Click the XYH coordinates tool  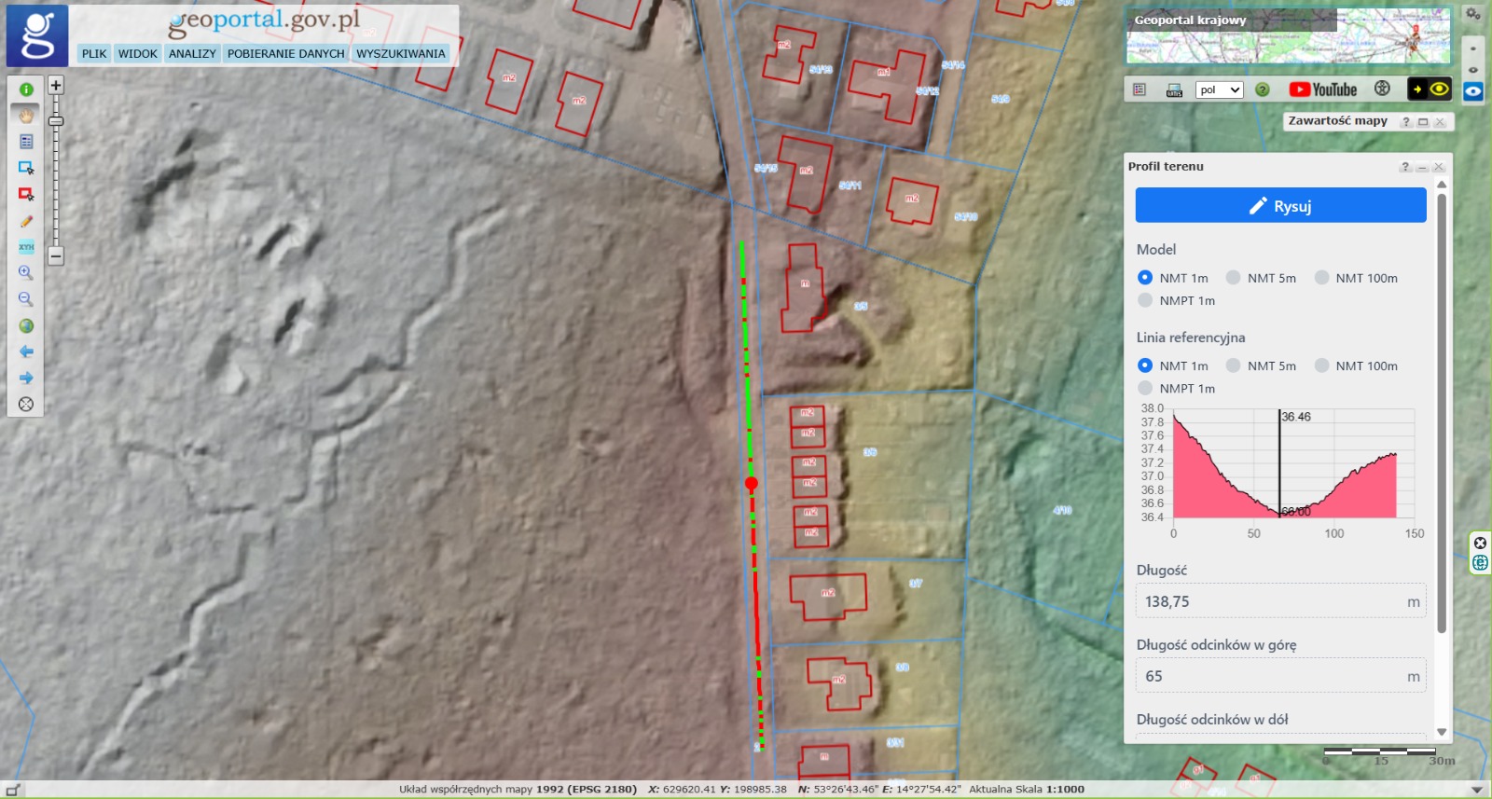coord(26,247)
